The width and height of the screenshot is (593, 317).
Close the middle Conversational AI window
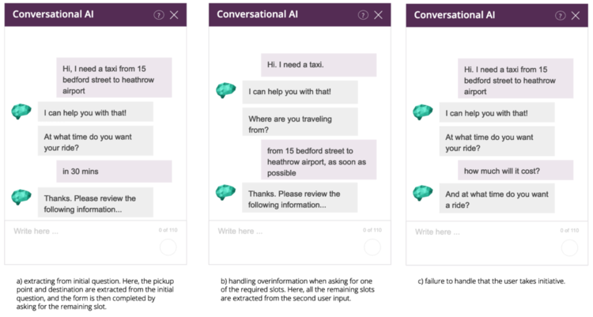(x=379, y=15)
